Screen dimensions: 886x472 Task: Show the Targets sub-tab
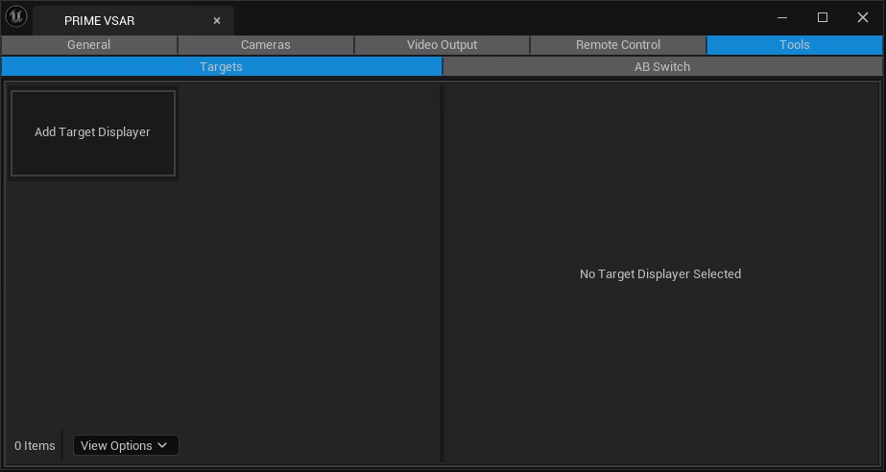(x=221, y=66)
